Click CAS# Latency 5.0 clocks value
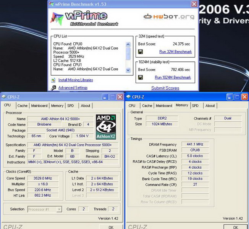This screenshot has height=229, width=249. (x=195, y=156)
